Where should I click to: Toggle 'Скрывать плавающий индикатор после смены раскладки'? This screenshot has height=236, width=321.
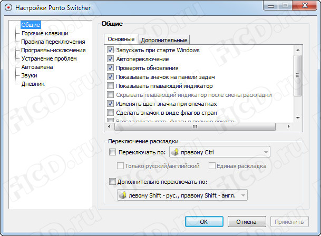point(110,95)
